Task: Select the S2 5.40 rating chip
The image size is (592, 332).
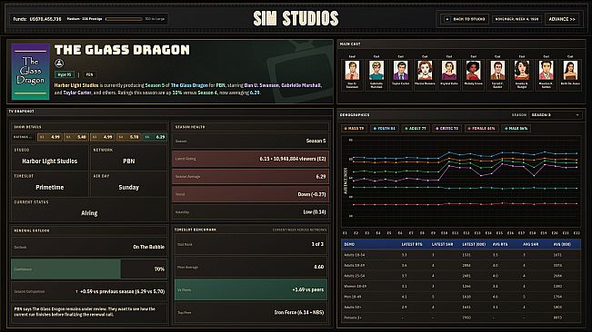Action: [76, 137]
